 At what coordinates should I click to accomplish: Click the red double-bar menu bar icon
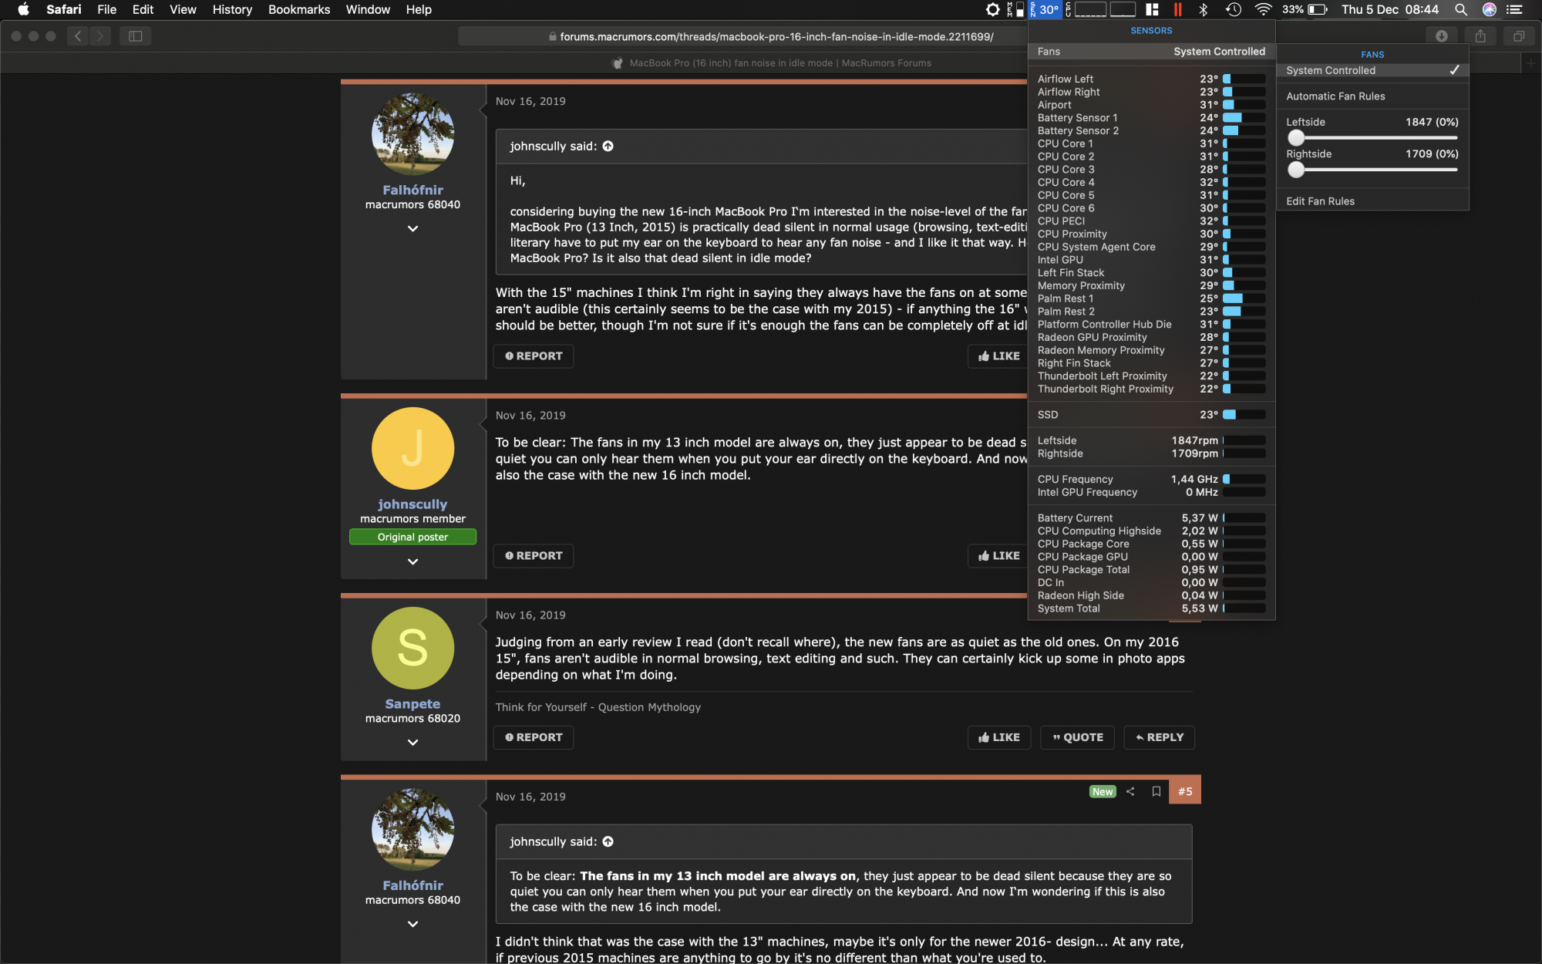[x=1177, y=9]
